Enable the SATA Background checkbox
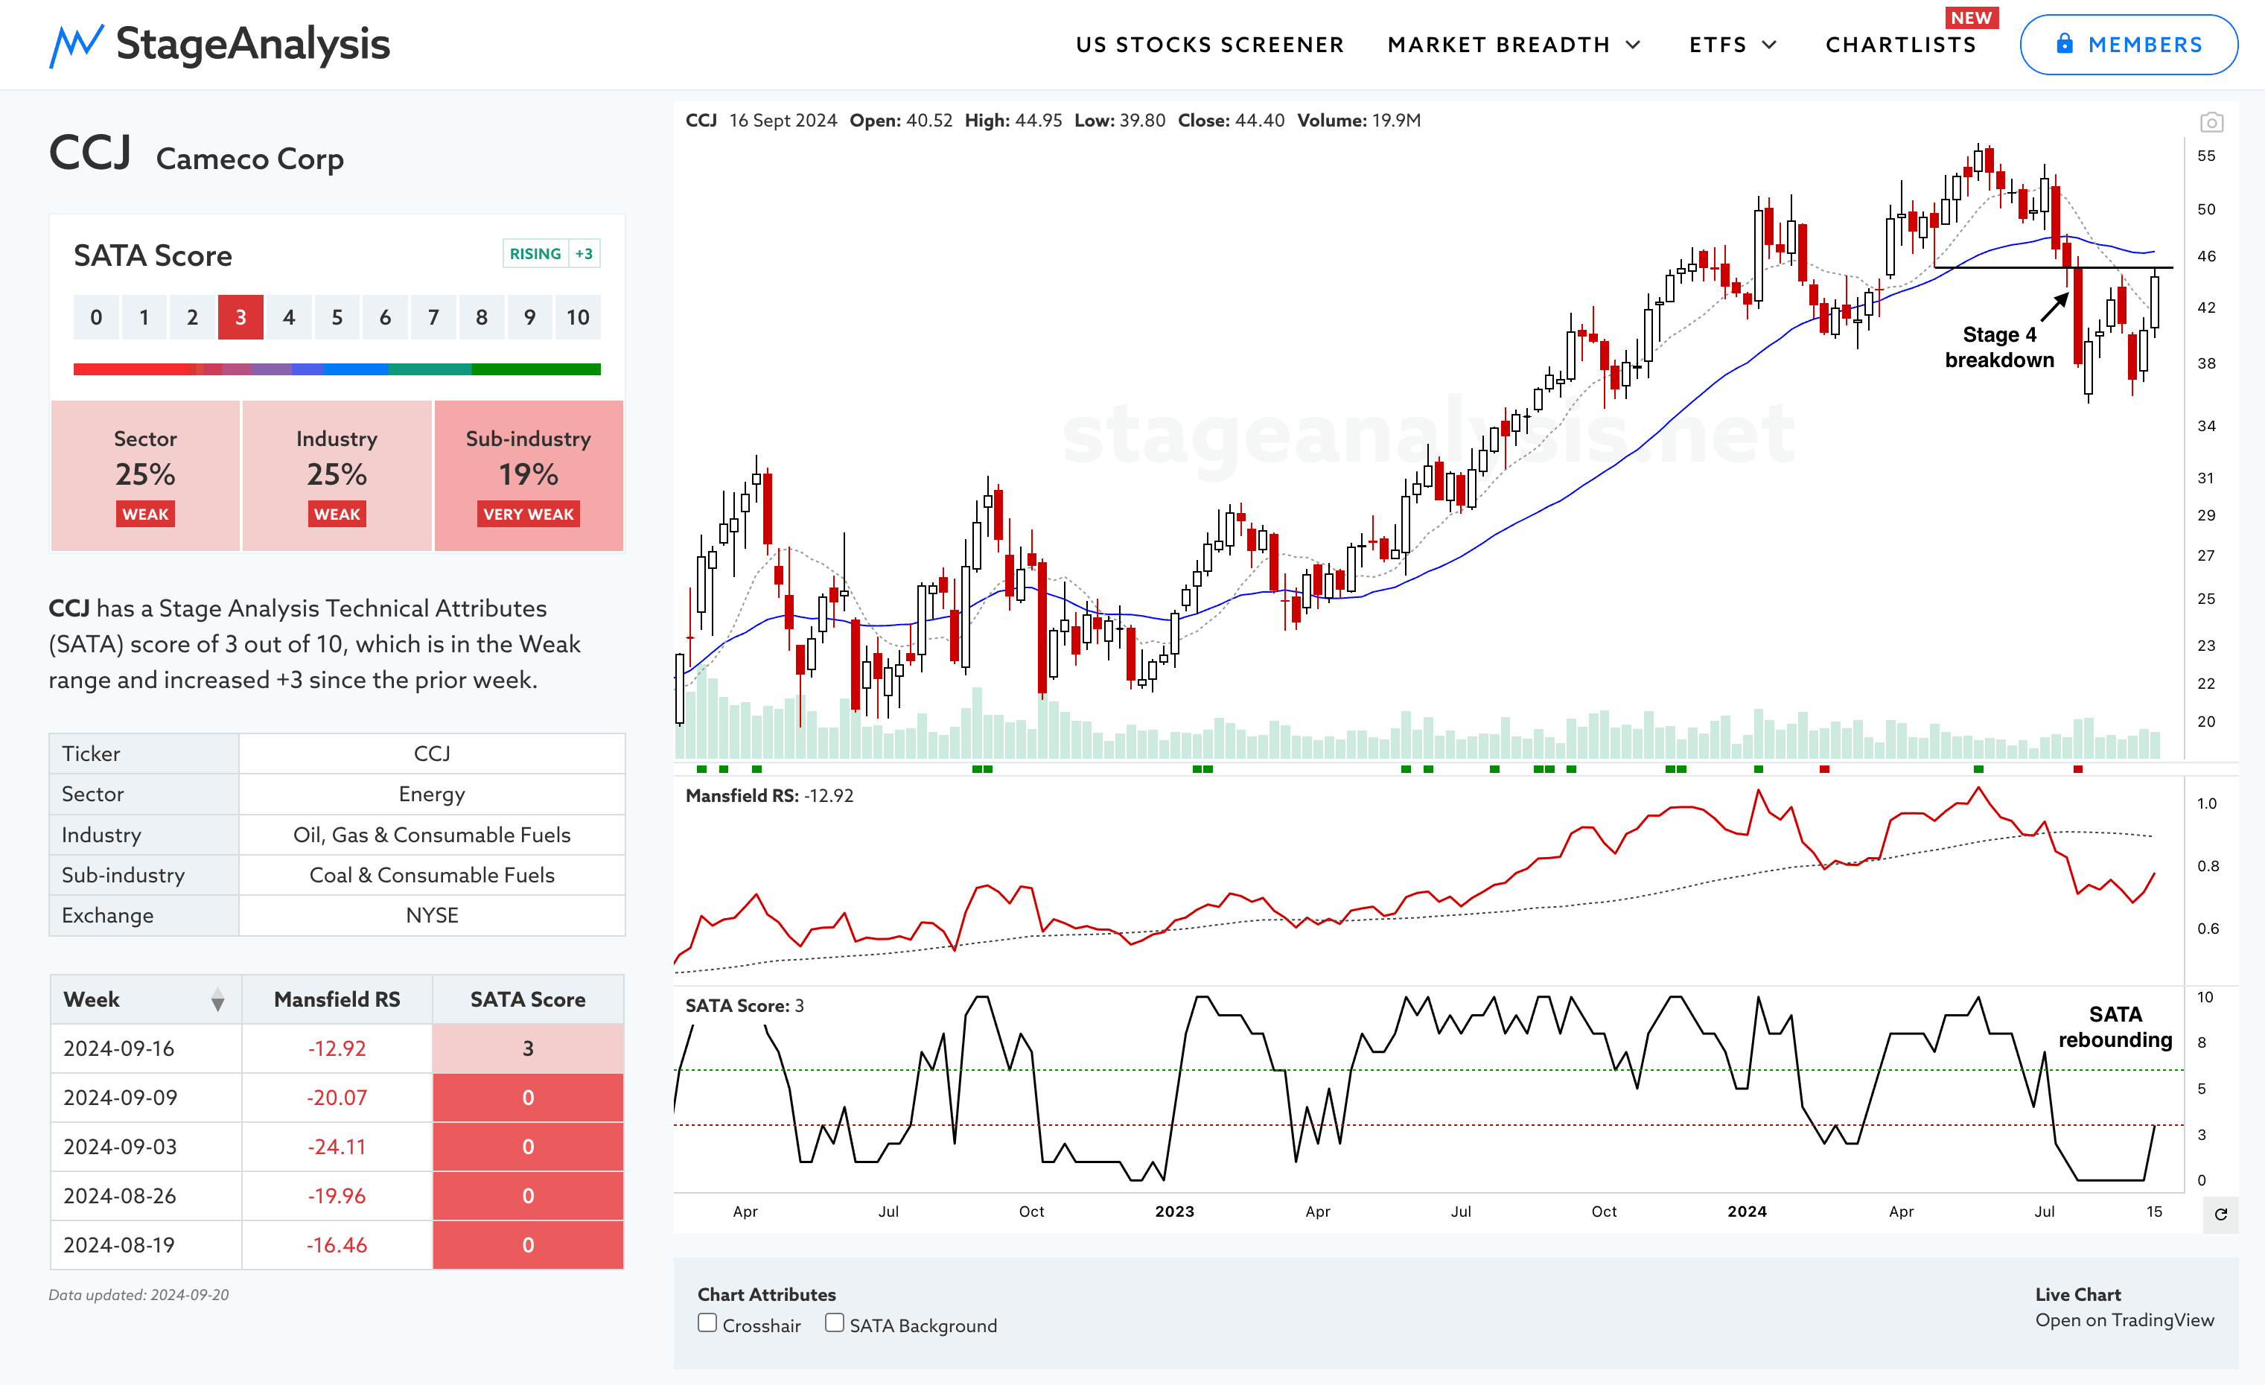 835,1323
